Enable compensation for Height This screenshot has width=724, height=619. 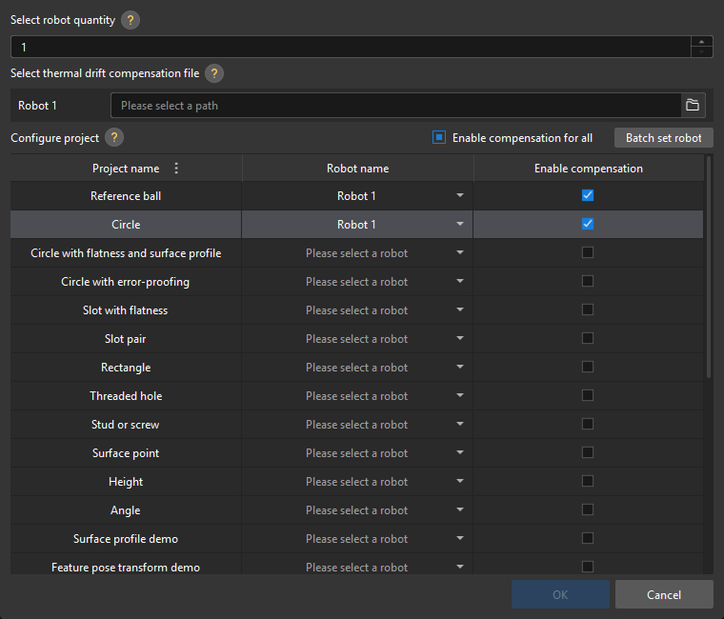588,482
